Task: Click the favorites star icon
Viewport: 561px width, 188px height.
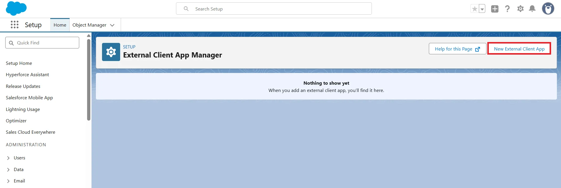Action: click(474, 9)
